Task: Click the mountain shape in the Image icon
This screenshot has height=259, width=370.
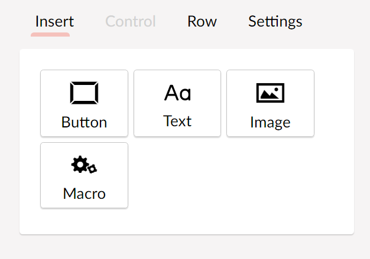Action: (269, 95)
